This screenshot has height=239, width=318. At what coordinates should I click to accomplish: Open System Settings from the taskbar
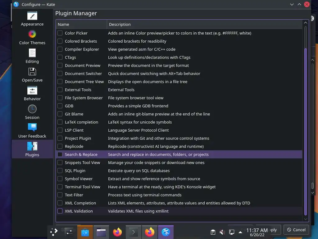[69, 232]
